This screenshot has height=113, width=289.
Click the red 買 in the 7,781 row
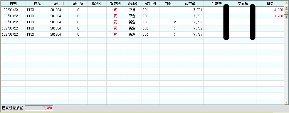[x=115, y=10]
